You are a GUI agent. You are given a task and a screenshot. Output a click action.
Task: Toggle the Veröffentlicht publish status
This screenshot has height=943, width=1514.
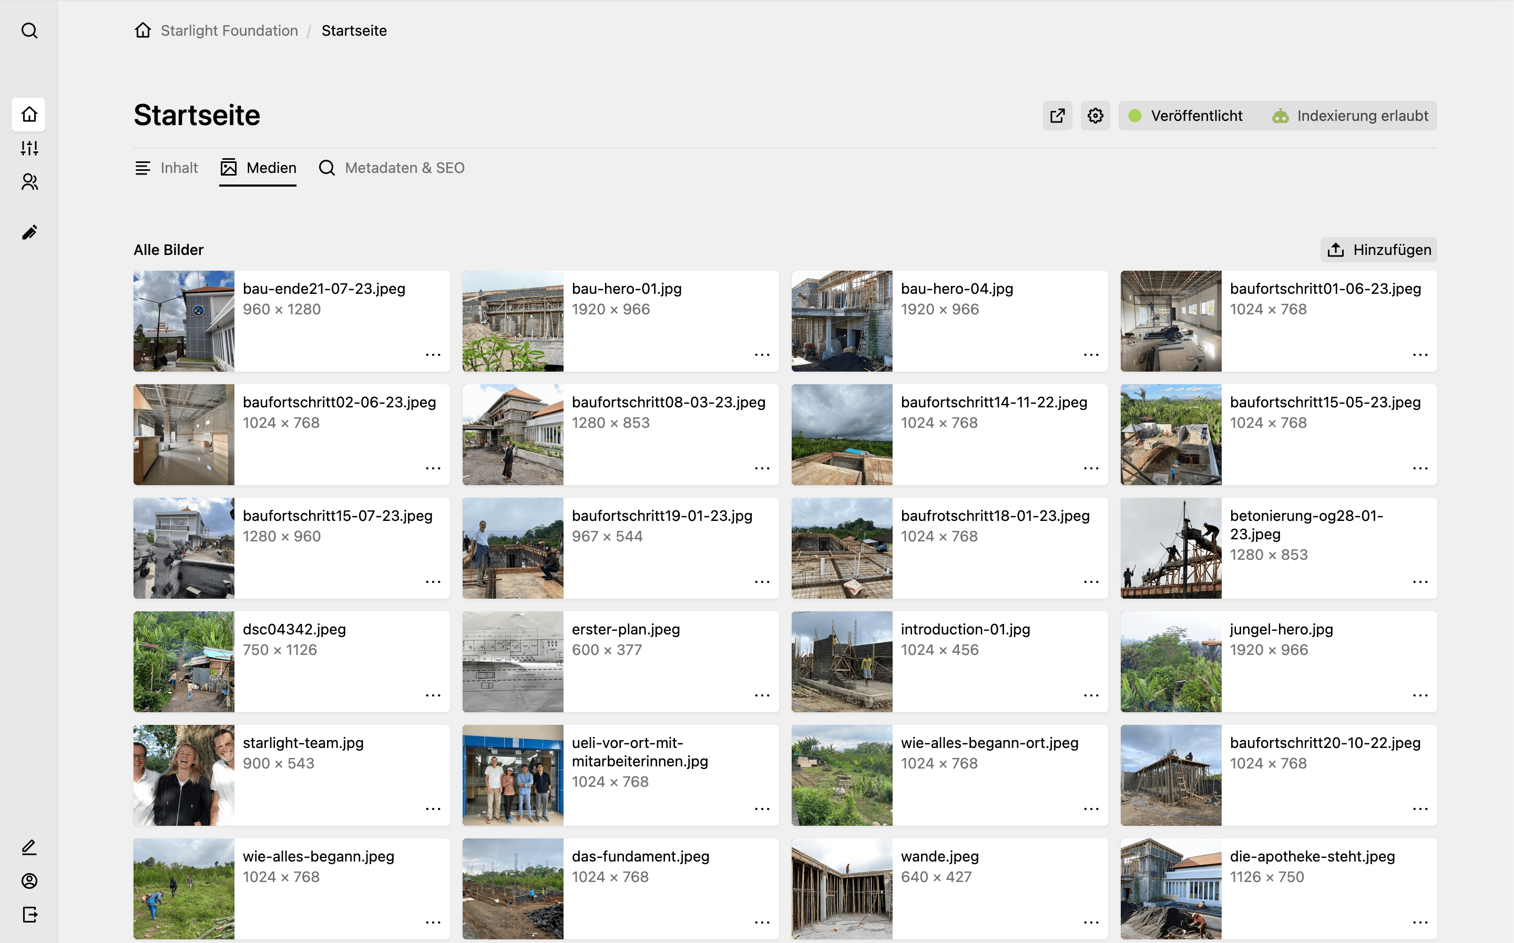click(x=1185, y=116)
